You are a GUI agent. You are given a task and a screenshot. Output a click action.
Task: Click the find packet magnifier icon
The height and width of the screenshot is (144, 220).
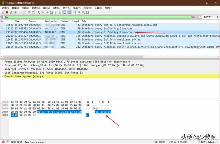(x=38, y=12)
